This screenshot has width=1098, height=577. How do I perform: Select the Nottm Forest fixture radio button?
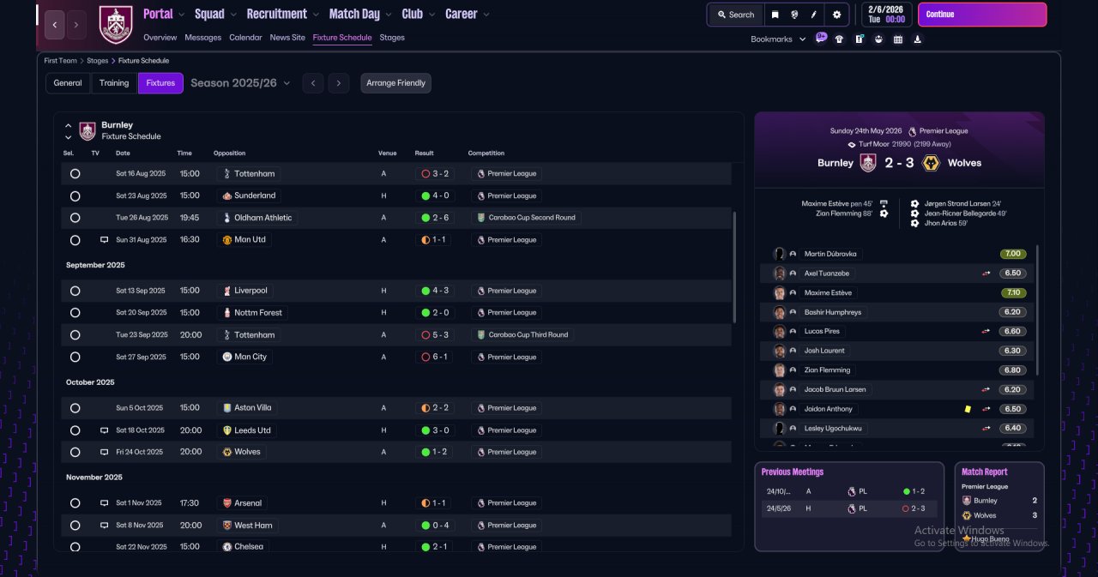point(75,313)
